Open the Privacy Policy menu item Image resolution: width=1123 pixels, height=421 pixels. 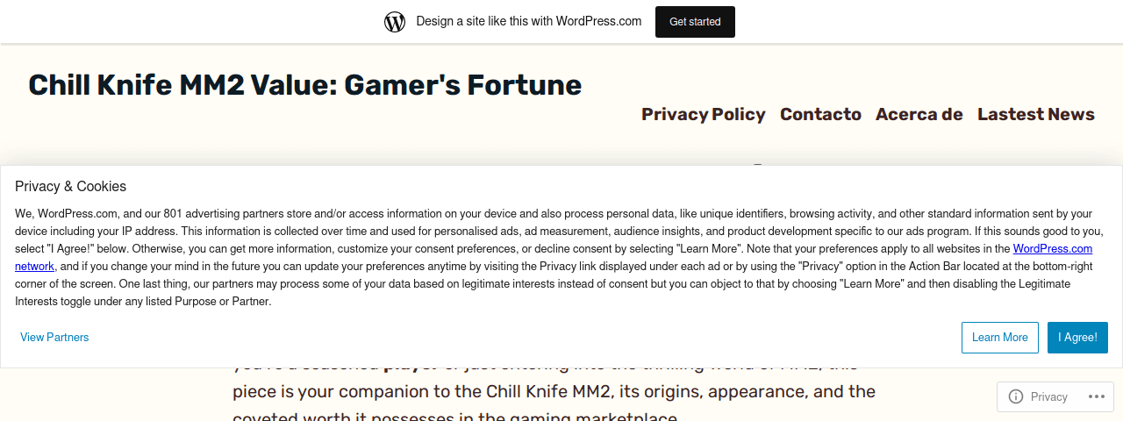click(704, 114)
